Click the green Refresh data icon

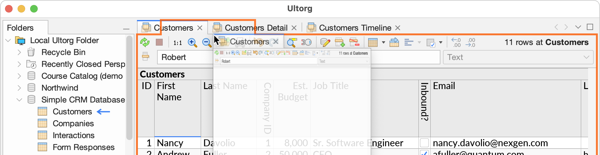point(145,42)
